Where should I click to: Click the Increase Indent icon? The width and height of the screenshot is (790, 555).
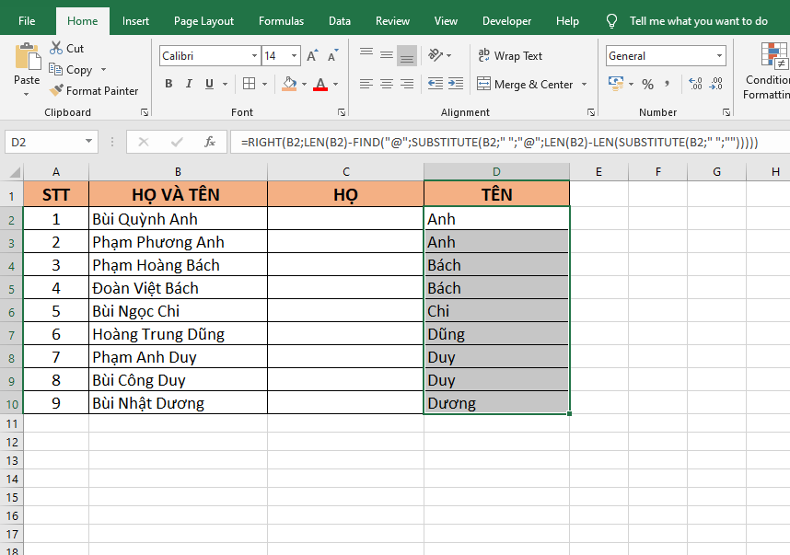(x=456, y=84)
